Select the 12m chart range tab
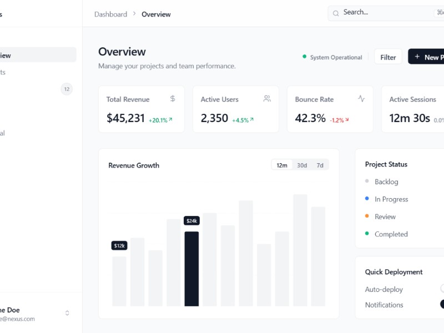 click(x=282, y=165)
